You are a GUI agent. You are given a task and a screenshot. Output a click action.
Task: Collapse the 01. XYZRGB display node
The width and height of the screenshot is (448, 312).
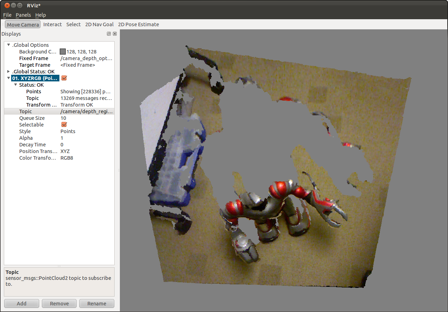point(9,78)
